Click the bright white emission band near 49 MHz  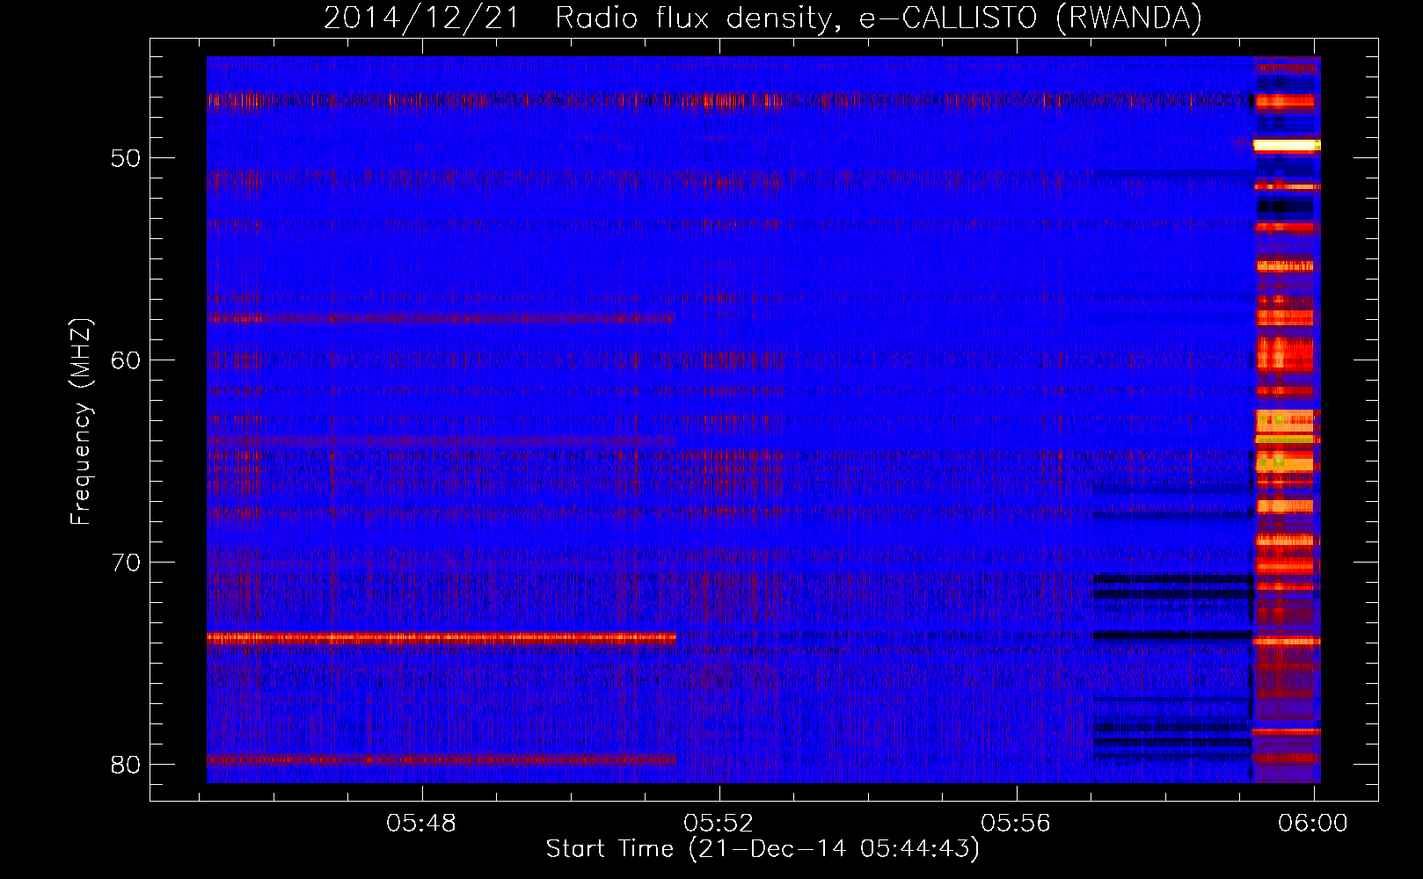1287,145
